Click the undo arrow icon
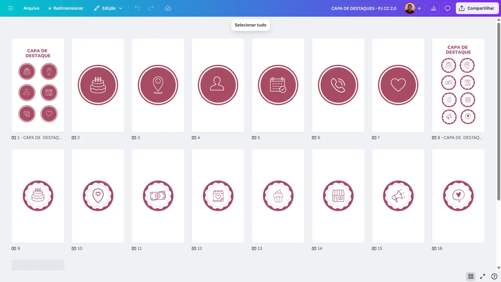The height and width of the screenshot is (282, 501). 137,8
